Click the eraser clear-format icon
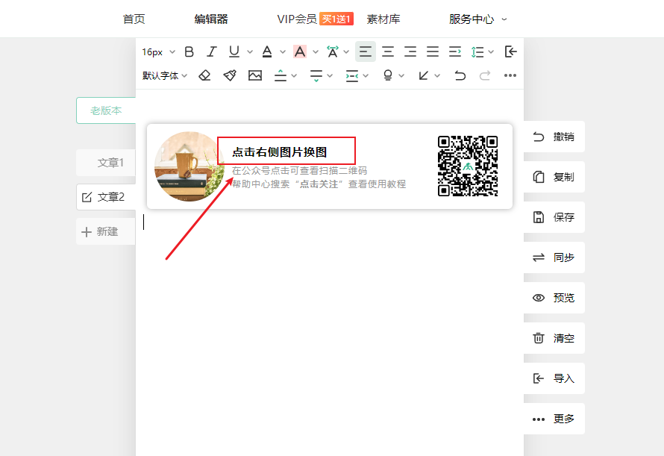This screenshot has width=664, height=456. coord(204,75)
